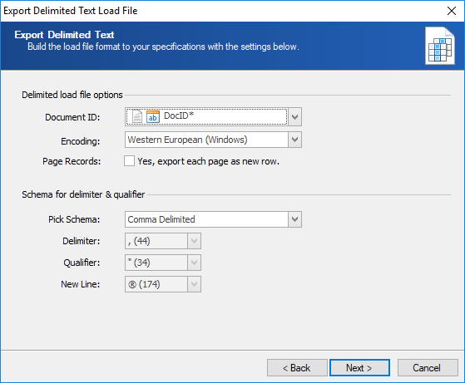The width and height of the screenshot is (465, 383).
Task: Go to previous step with Back button
Action: pyautogui.click(x=297, y=367)
